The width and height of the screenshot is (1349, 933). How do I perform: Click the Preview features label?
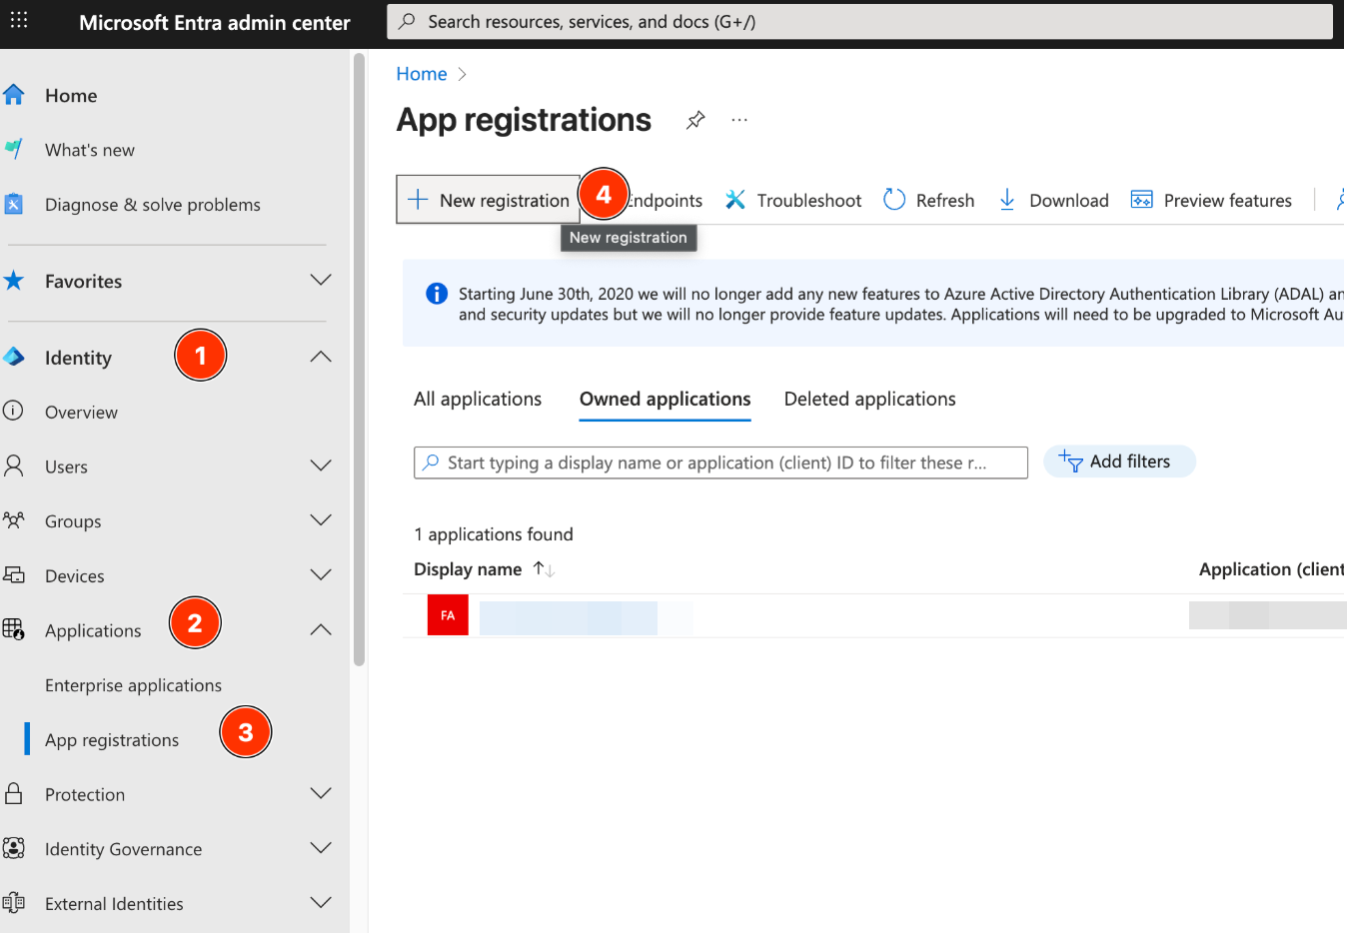pyautogui.click(x=1227, y=201)
